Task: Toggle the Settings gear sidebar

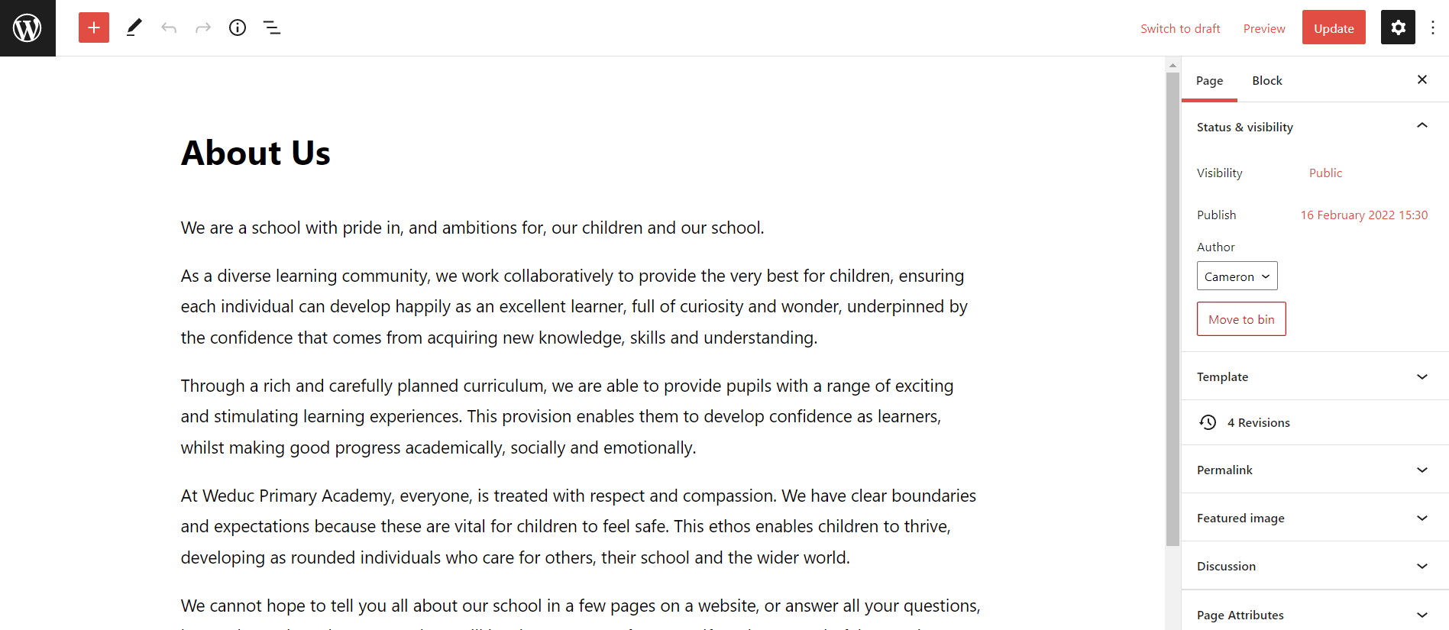Action: 1398,27
